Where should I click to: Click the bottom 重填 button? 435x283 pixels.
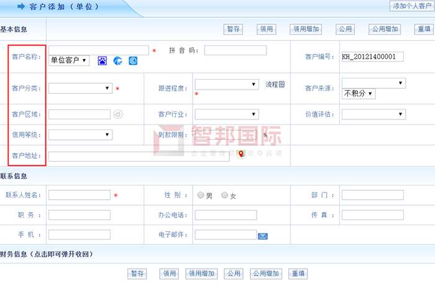tap(298, 274)
